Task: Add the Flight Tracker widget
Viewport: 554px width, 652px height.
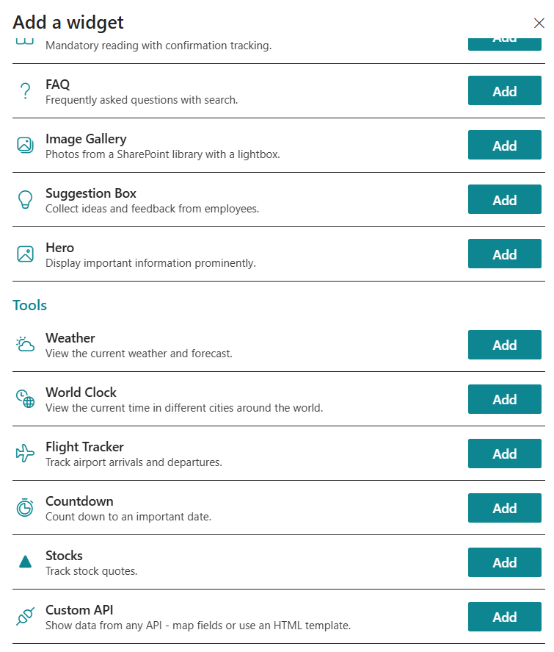Action: [x=505, y=454]
